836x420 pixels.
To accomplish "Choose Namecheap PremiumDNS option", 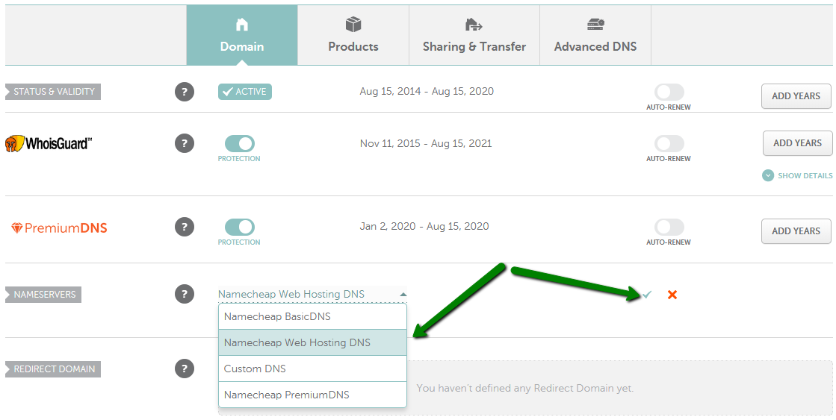I will click(x=312, y=395).
